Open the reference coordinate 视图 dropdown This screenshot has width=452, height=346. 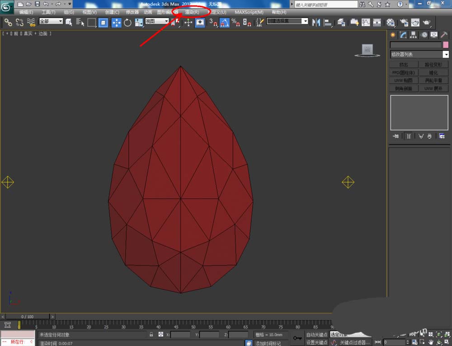tap(157, 21)
